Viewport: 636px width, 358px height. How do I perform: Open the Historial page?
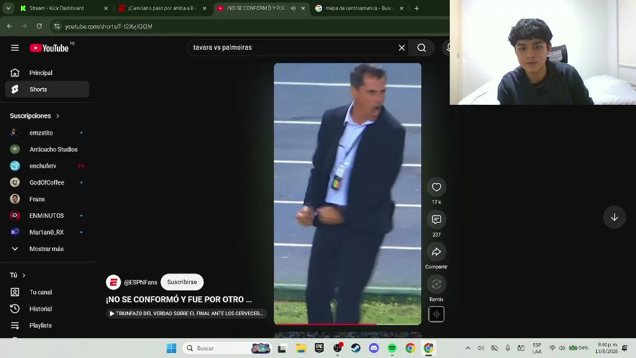coord(47,309)
